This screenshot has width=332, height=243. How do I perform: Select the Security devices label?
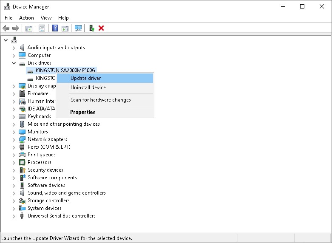pos(45,170)
